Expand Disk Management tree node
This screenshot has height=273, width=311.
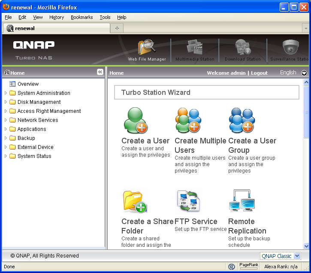[x=6, y=102]
